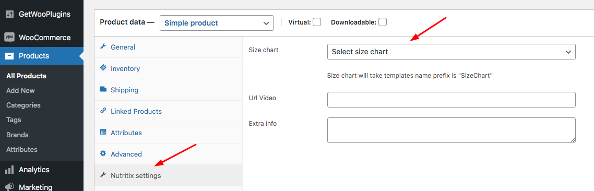Screen dimensions: 594x191
Task: Click the General tab wrench icon
Action: click(x=103, y=46)
